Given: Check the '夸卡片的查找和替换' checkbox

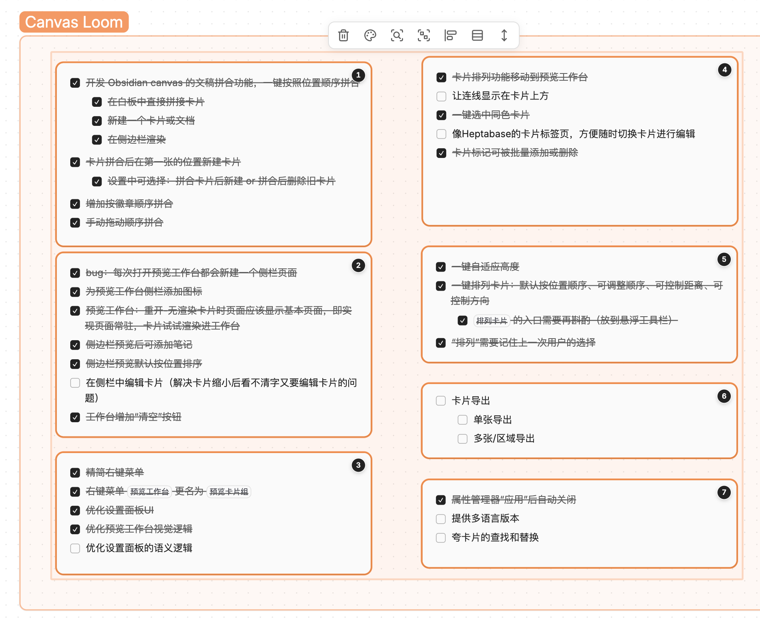Looking at the screenshot, I should [441, 538].
